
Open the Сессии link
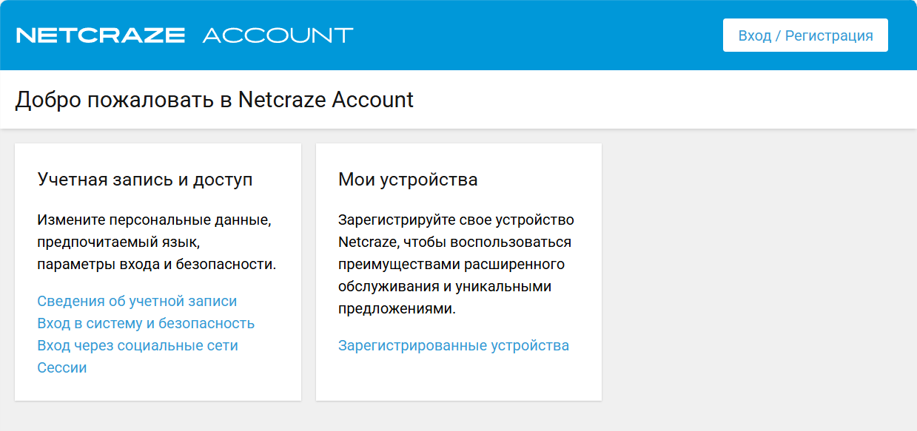(x=62, y=367)
